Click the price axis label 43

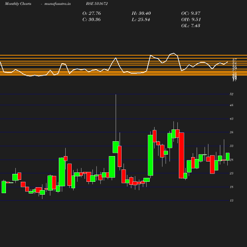click(232, 119)
